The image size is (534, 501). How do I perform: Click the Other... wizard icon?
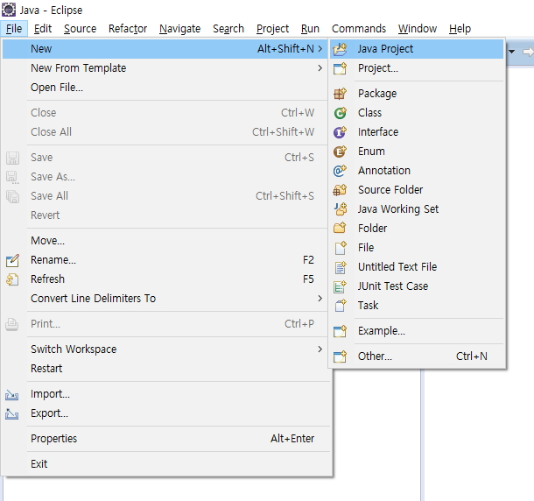pyautogui.click(x=340, y=356)
